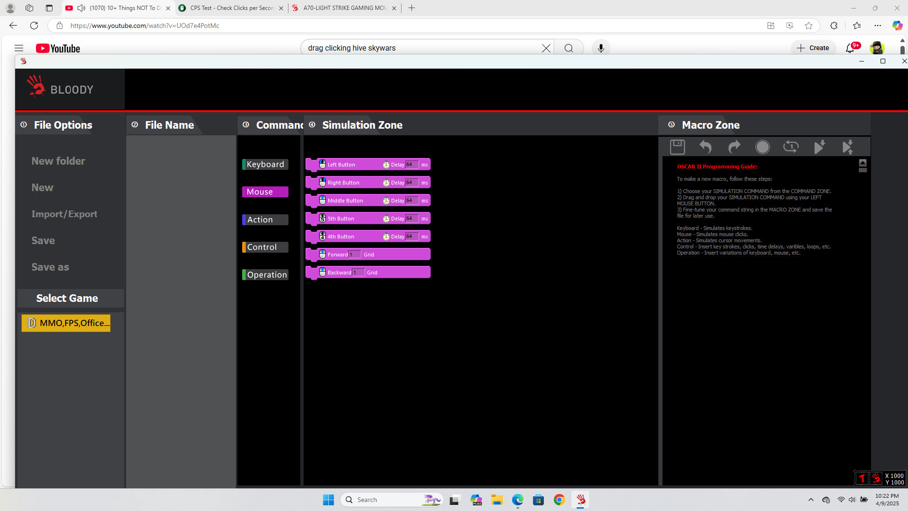The width and height of the screenshot is (908, 511).
Task: Click the clock icon on 4th Button row
Action: [386, 237]
